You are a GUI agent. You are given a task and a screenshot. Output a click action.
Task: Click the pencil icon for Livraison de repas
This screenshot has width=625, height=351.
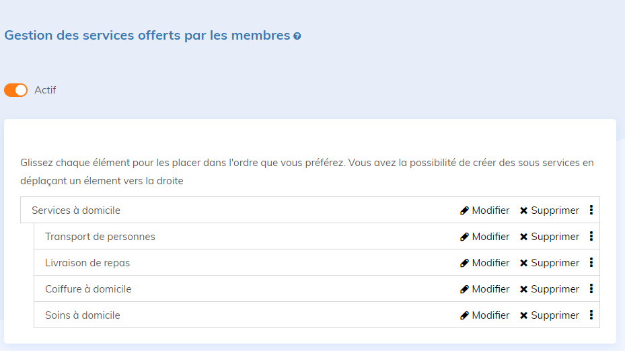[464, 263]
